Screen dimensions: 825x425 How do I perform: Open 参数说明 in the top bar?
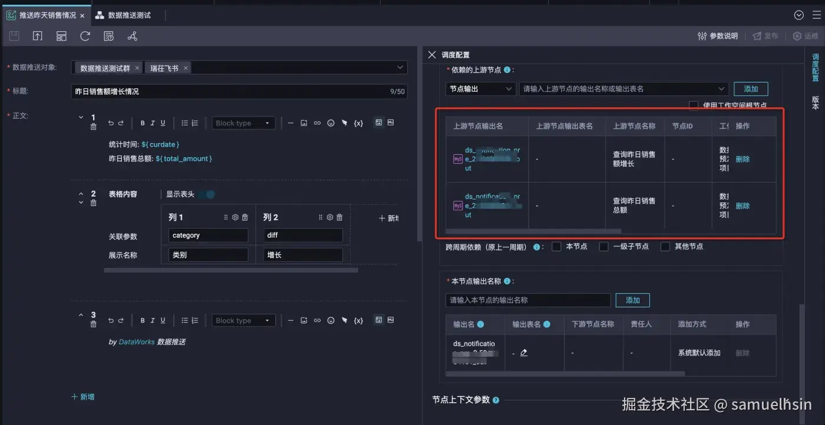(x=717, y=36)
